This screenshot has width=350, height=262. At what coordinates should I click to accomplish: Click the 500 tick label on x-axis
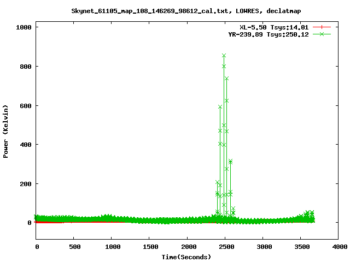[74, 247]
